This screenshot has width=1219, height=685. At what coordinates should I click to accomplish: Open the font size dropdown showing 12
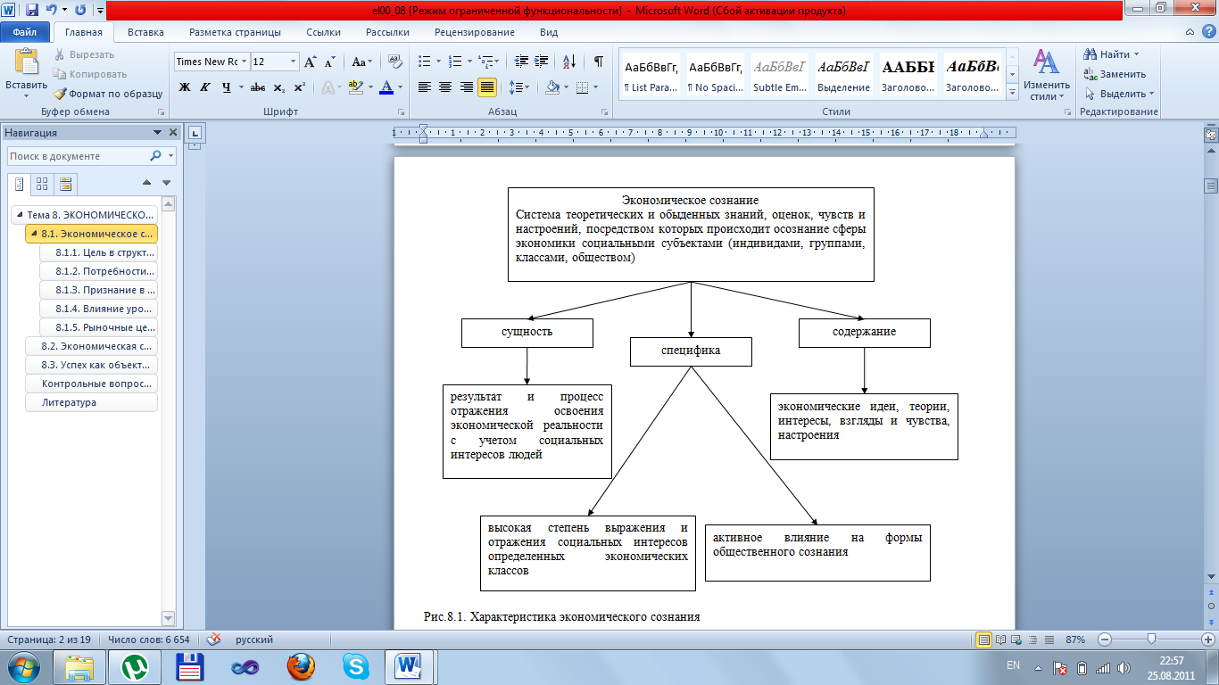(x=294, y=62)
